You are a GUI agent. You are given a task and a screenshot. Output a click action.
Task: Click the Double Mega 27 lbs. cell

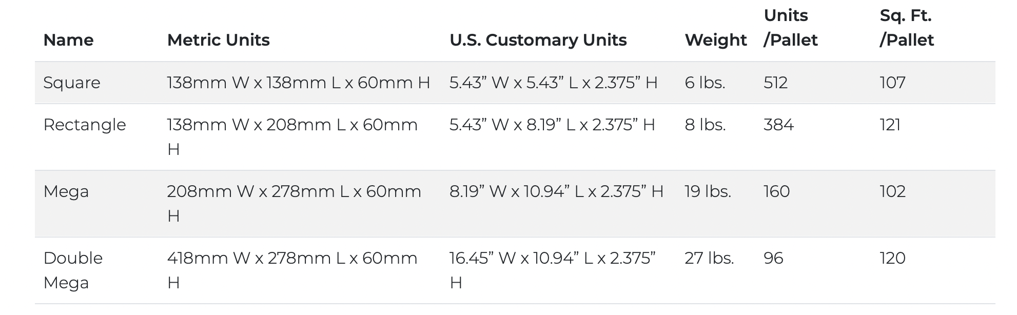[709, 258]
